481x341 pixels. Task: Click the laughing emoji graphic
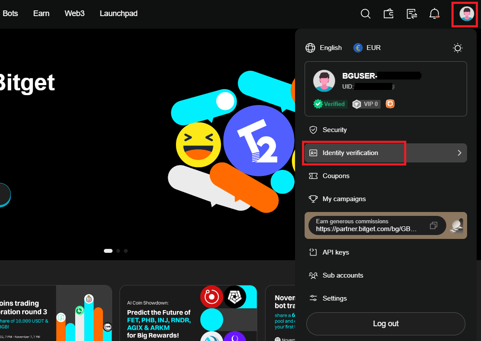click(198, 145)
